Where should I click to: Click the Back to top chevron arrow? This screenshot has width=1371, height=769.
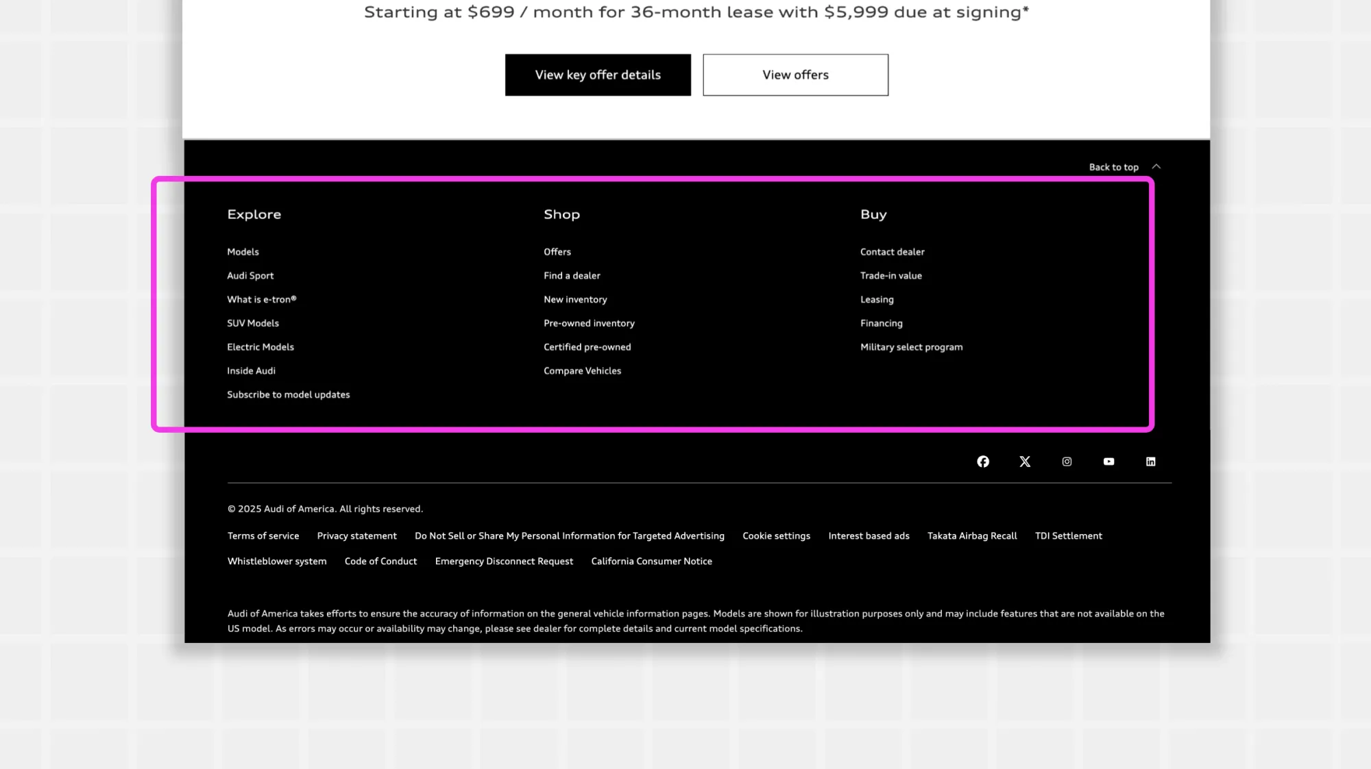(x=1156, y=166)
